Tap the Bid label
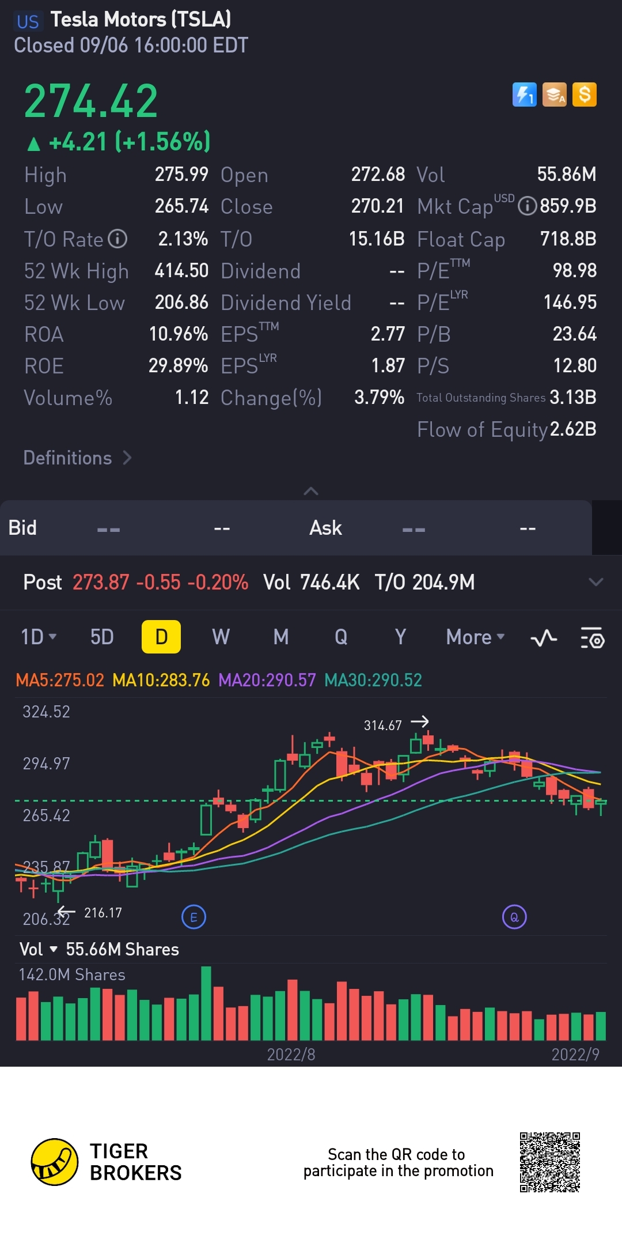Image resolution: width=622 pixels, height=1258 pixels. coord(22,527)
